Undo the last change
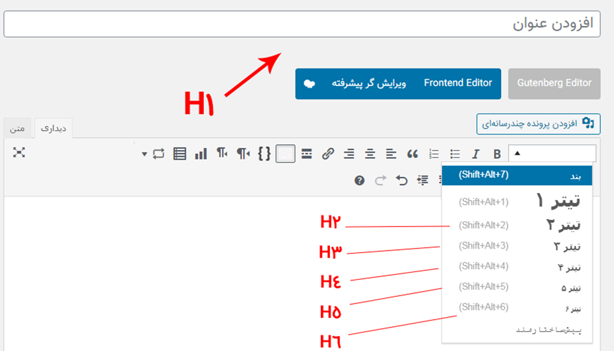 coord(401,180)
